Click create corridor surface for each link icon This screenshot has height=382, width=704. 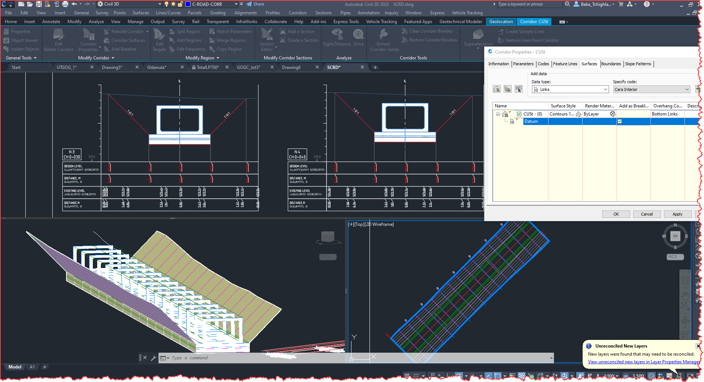pyautogui.click(x=508, y=89)
